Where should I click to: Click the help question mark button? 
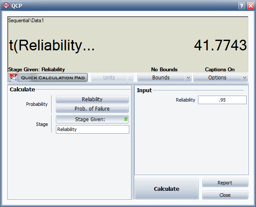(x=241, y=6)
